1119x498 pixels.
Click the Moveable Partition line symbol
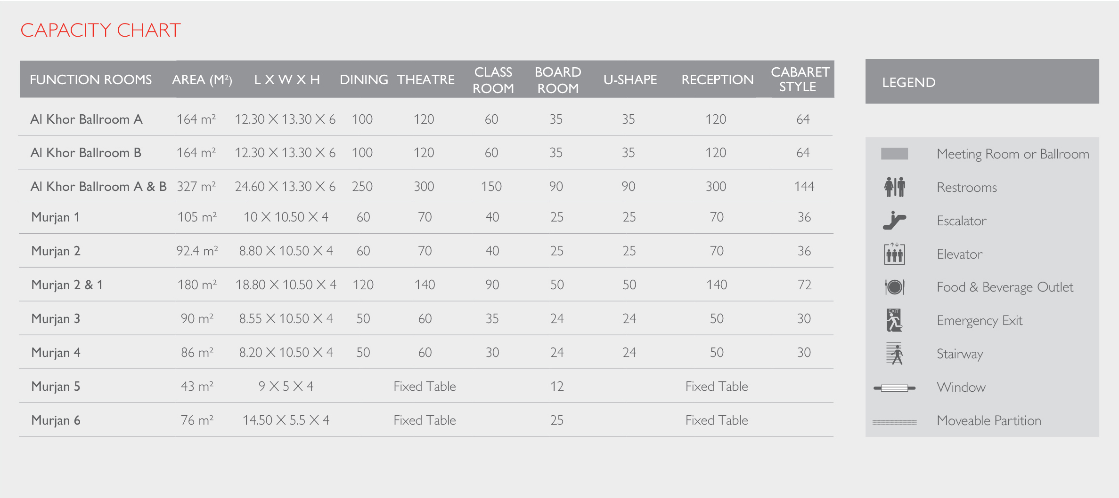(894, 422)
